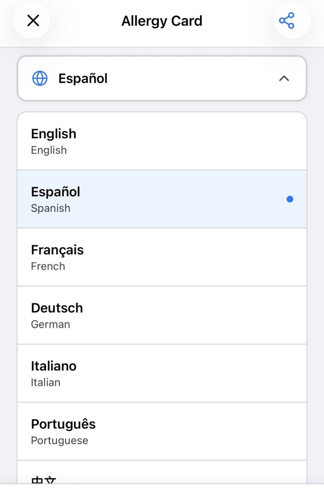
Task: Tap the gray "French" sublabel
Action: (48, 266)
